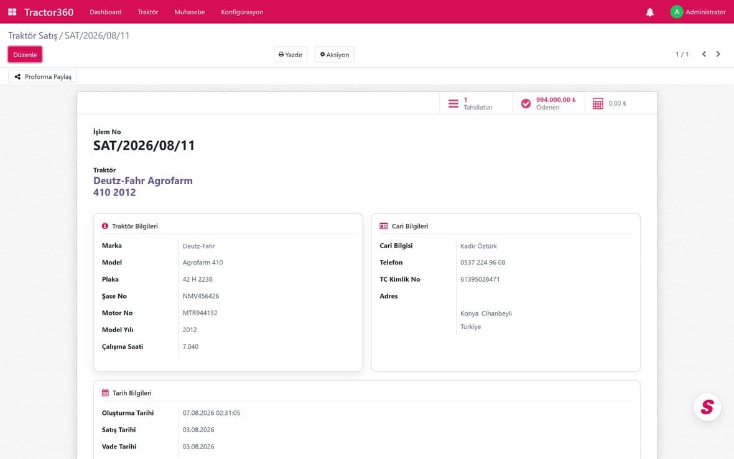Click the customer name Kadir Öztürk
This screenshot has width=734, height=459.
click(x=478, y=246)
